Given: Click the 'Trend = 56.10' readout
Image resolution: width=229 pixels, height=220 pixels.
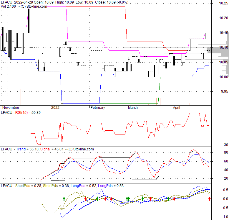Looking at the screenshot, I should coord(27,149).
